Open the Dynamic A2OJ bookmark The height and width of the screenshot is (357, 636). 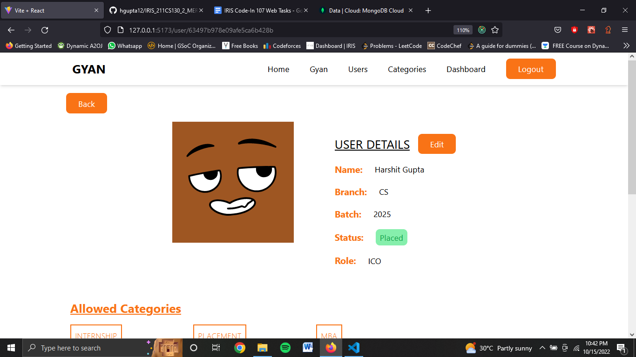tap(80, 46)
